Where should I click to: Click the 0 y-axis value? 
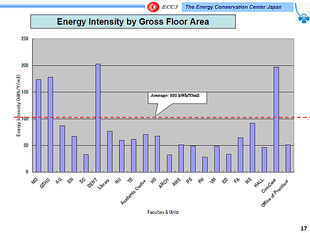tap(27, 172)
